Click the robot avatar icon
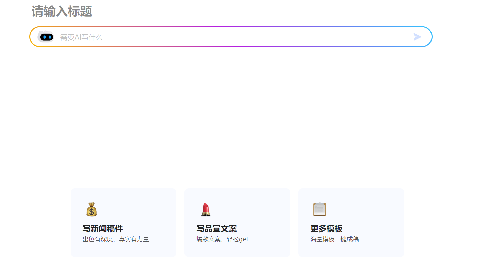The image size is (493, 272). coord(45,36)
